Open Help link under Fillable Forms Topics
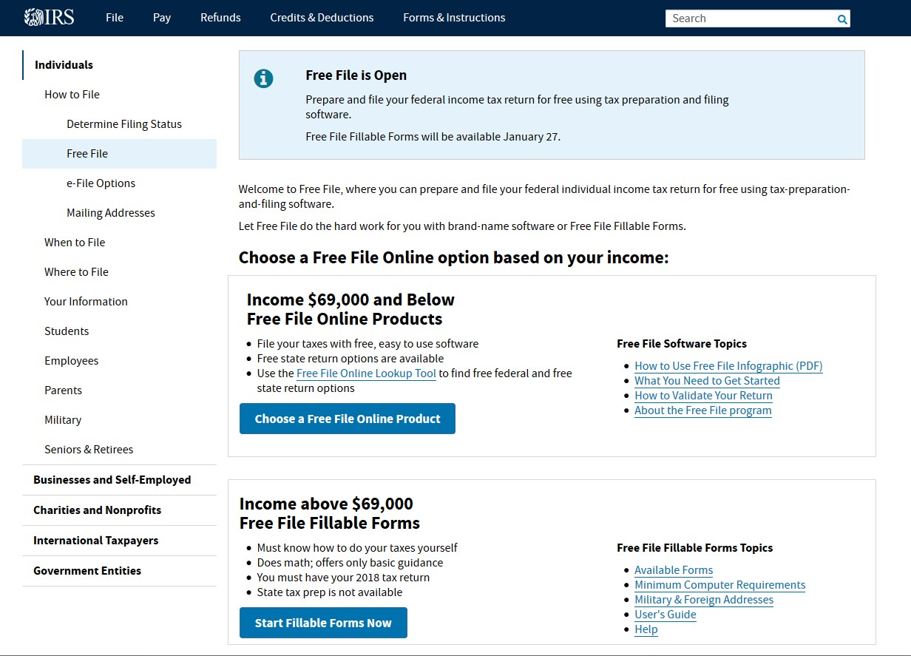 tap(646, 629)
